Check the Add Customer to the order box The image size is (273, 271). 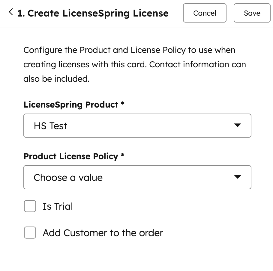coord(30,233)
